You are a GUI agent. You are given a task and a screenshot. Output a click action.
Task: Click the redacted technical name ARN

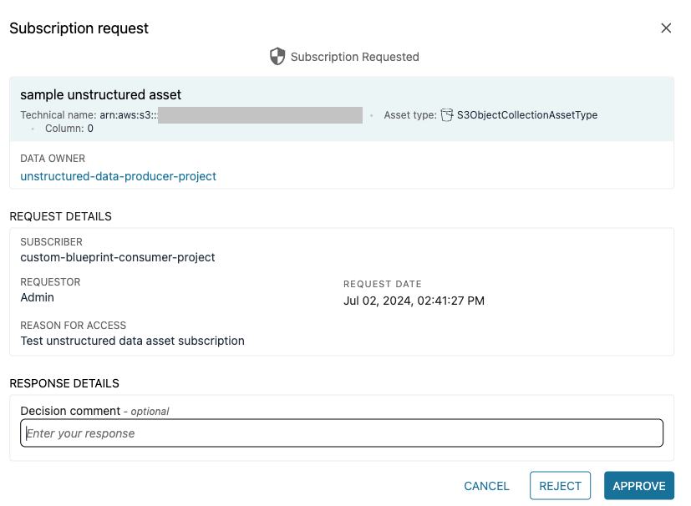point(259,115)
